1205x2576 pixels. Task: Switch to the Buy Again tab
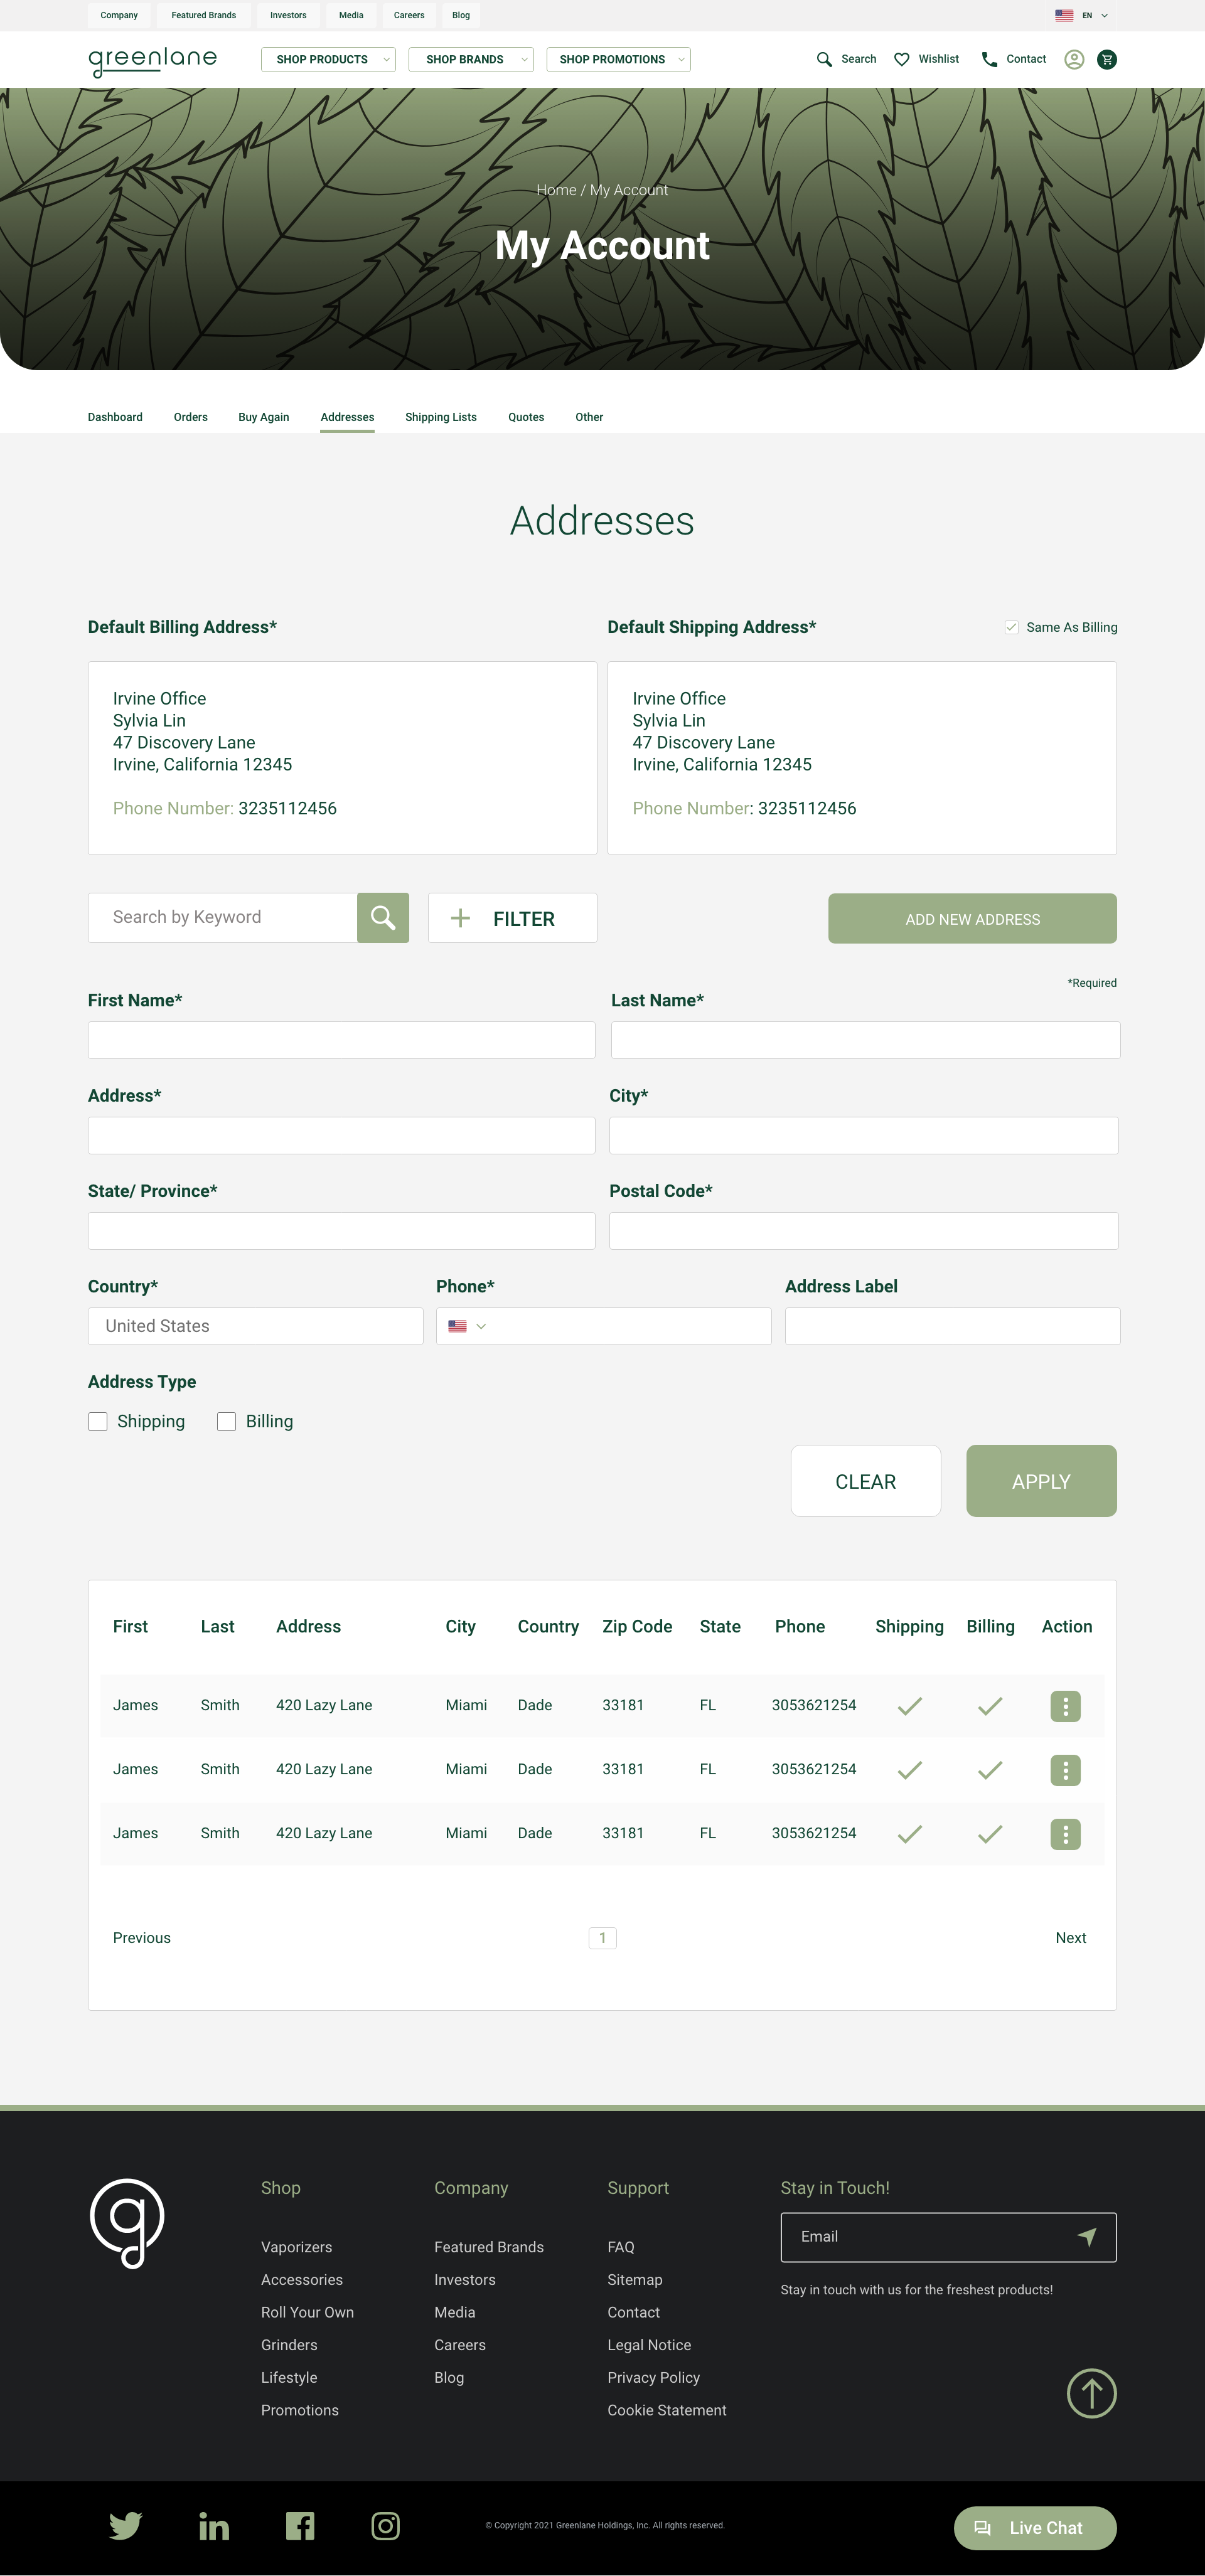coord(264,417)
